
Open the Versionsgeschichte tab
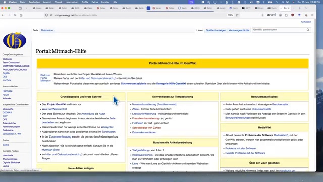click(x=239, y=30)
